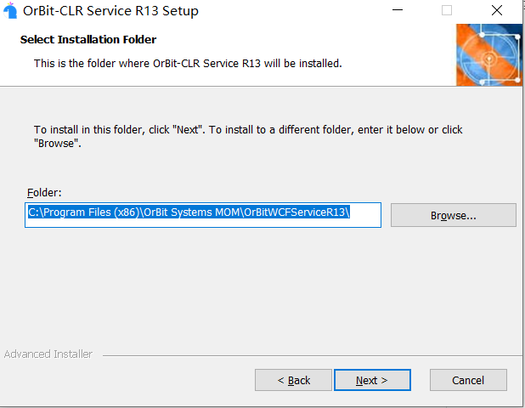This screenshot has width=525, height=408.
Task: Click the word "Browse" in the instruction paragraph
Action: pyautogui.click(x=55, y=144)
